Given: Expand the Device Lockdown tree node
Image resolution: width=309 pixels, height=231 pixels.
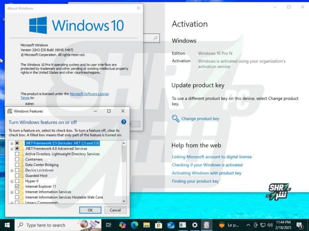Looking at the screenshot, I should [x=12, y=170].
